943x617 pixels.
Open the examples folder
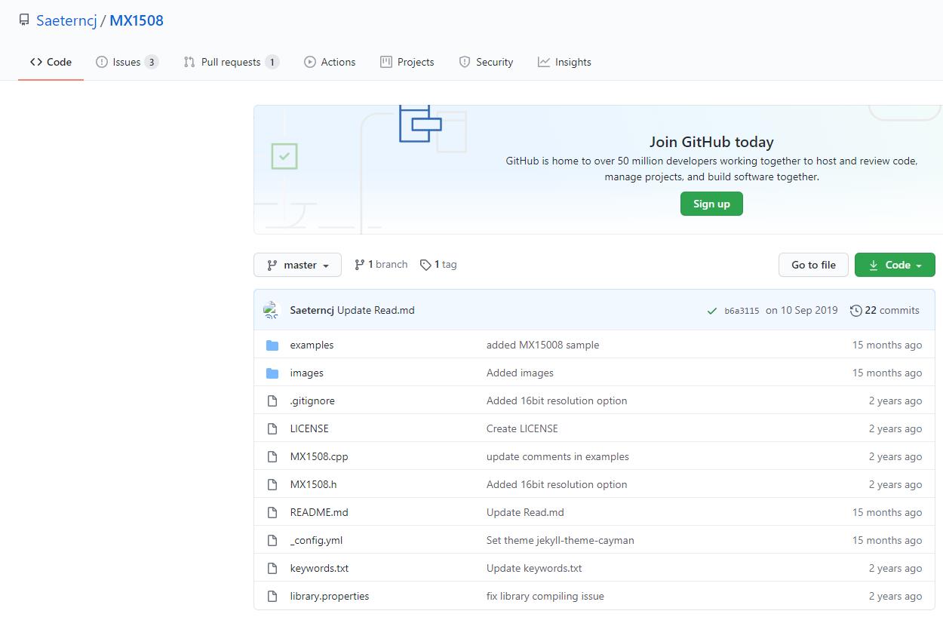312,345
